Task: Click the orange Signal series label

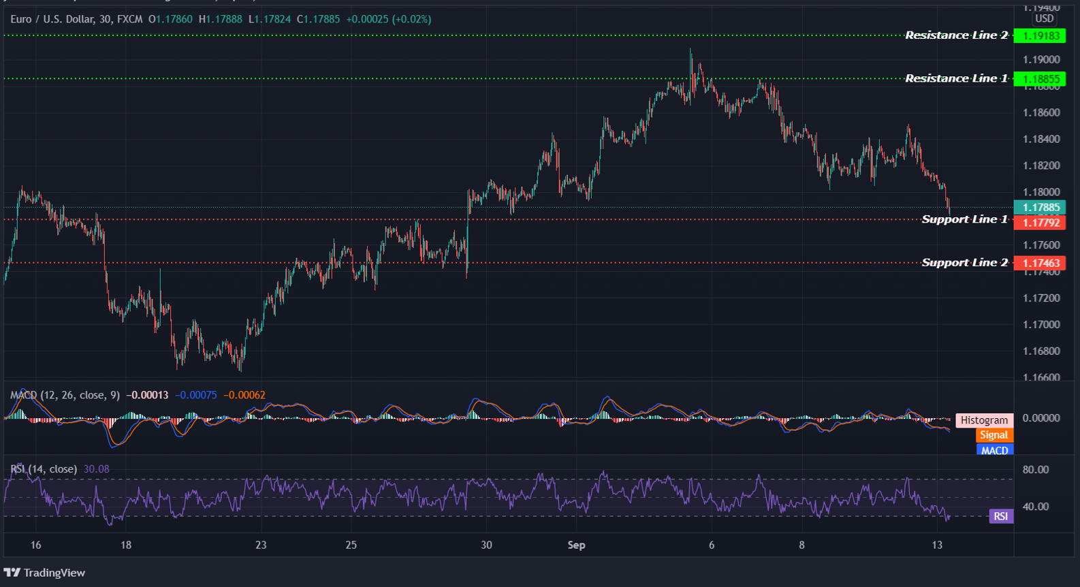Action: (x=994, y=435)
